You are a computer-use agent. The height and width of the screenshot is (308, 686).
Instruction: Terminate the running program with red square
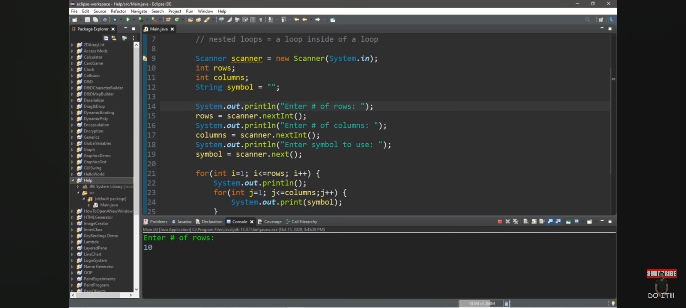coord(500,222)
